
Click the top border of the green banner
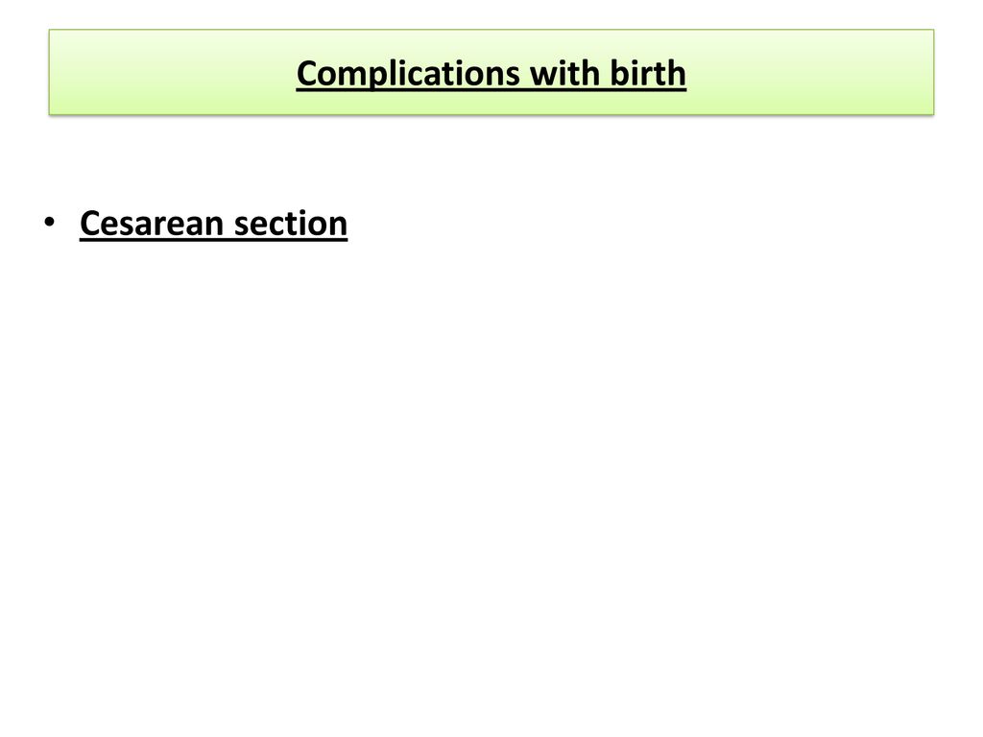coord(491,30)
